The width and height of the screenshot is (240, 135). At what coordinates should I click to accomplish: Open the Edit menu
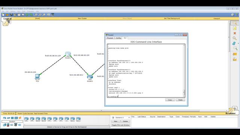7,11
